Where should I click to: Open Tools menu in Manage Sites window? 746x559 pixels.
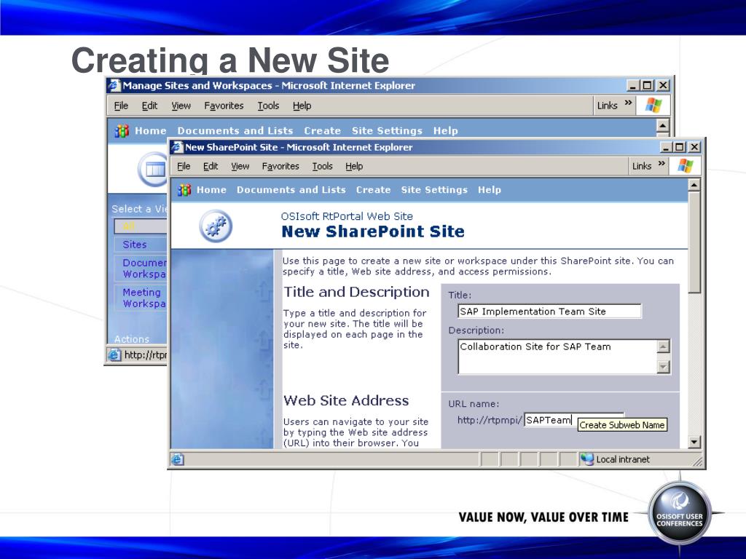click(268, 106)
